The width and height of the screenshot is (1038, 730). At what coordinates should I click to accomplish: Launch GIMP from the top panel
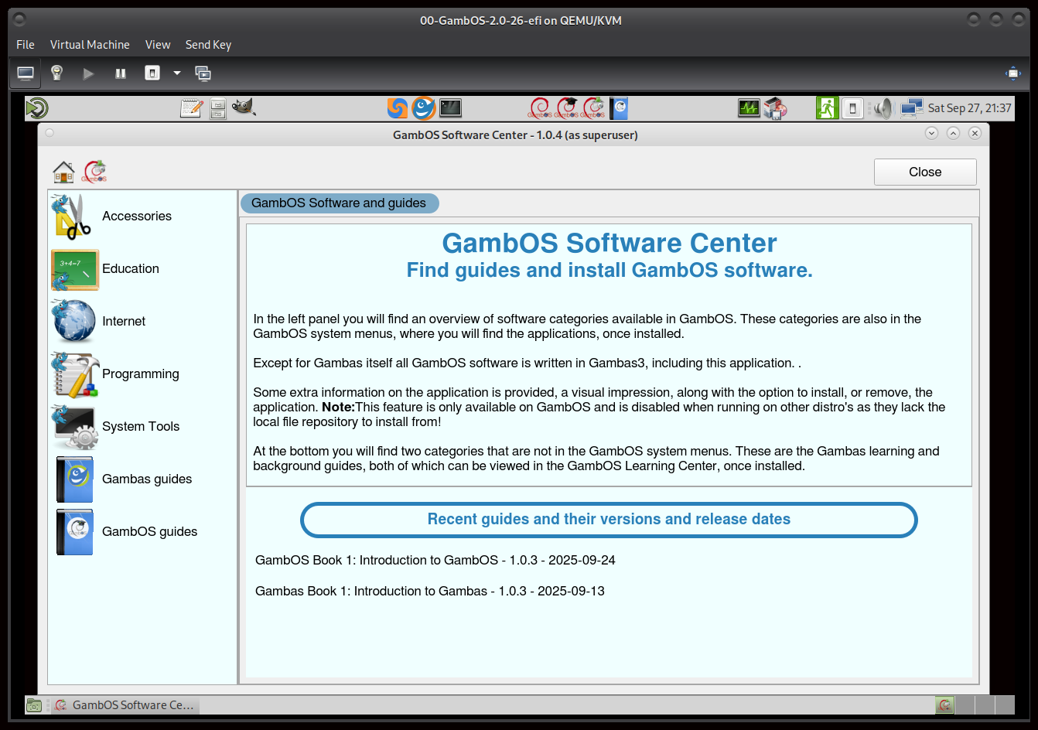244,108
